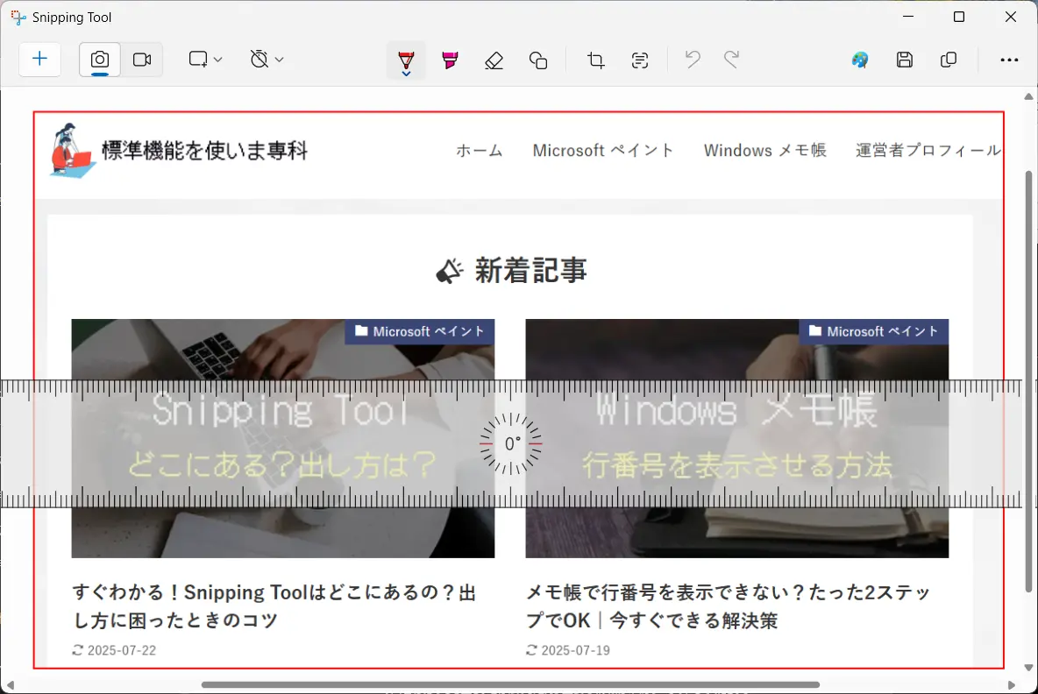The image size is (1038, 694).
Task: Open Text actions tool
Action: [x=639, y=60]
